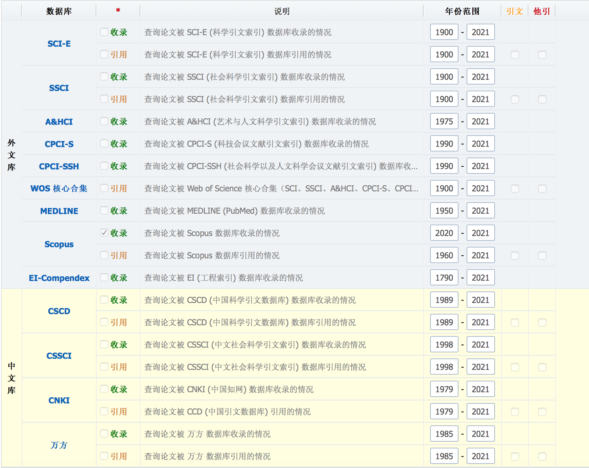Select 万方 收录 checkbox
Image resolution: width=589 pixels, height=468 pixels.
tap(104, 434)
